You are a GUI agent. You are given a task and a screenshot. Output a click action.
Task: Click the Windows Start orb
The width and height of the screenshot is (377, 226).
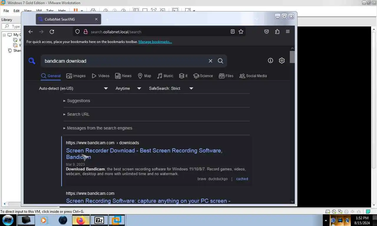coord(8,220)
